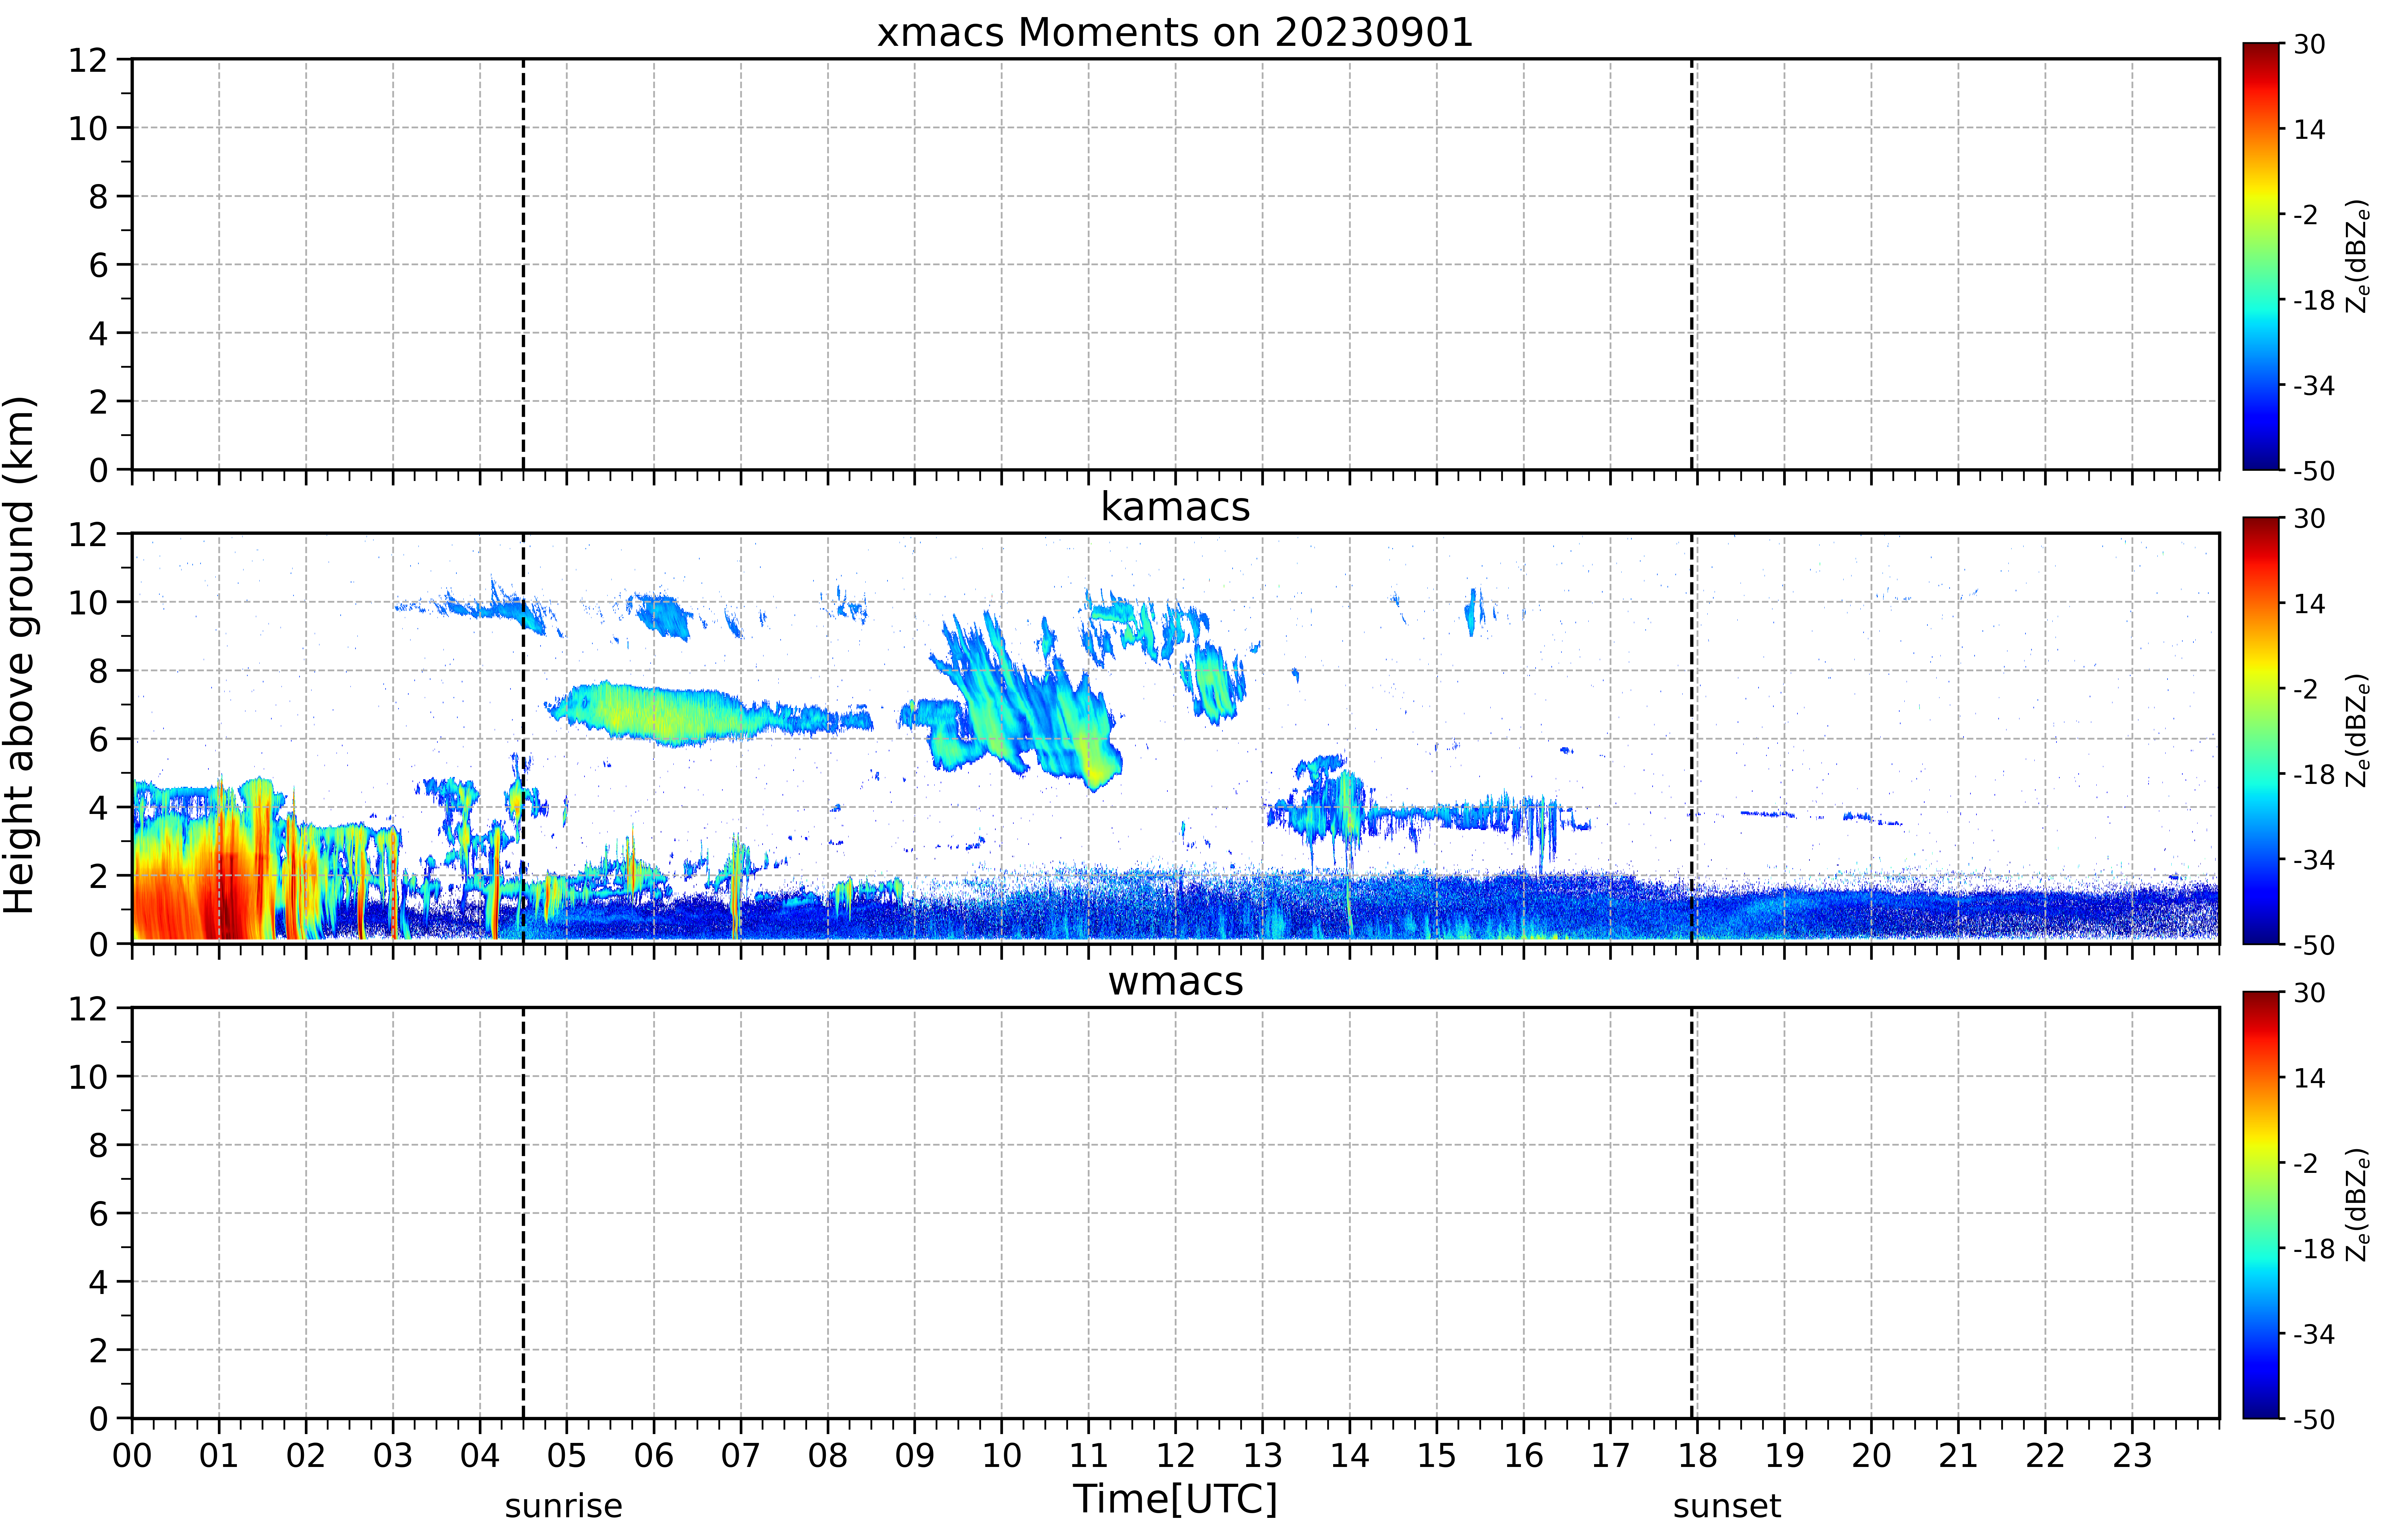Click the "-50" tick label on the kamacs colorbar
Screen dimensions: 2387x1540
click(2314, 945)
